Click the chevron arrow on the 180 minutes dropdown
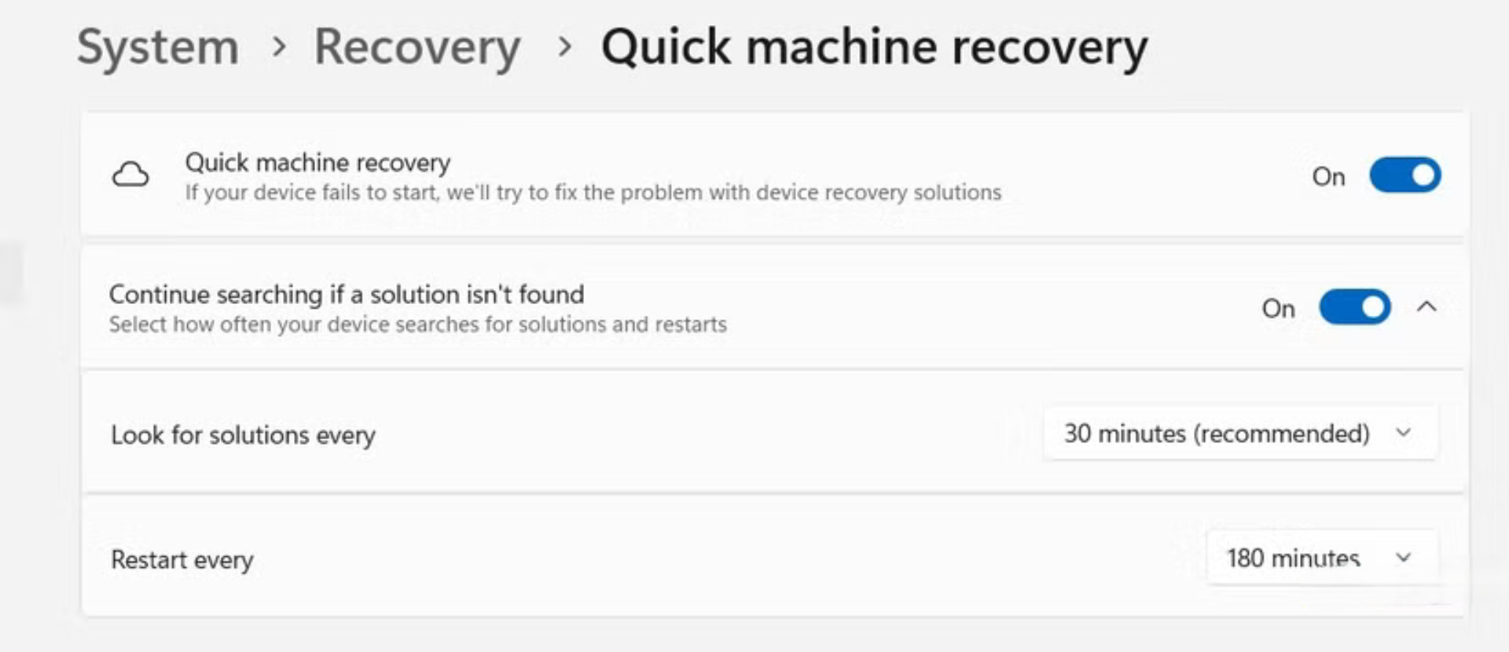 tap(1405, 559)
